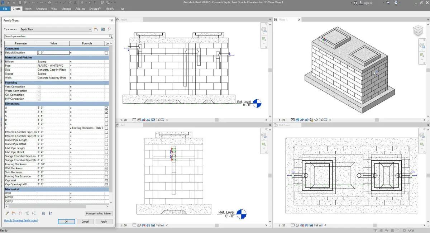
Task: Click the Apply button in Family Types
Action: point(104,222)
